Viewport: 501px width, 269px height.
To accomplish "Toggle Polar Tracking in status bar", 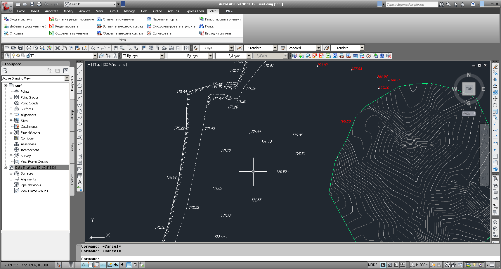I will pyautogui.click(x=84, y=265).
